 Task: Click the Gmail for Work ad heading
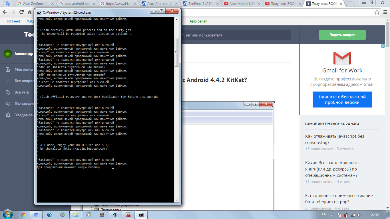point(342,70)
